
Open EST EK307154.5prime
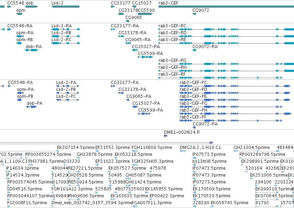[76, 148]
